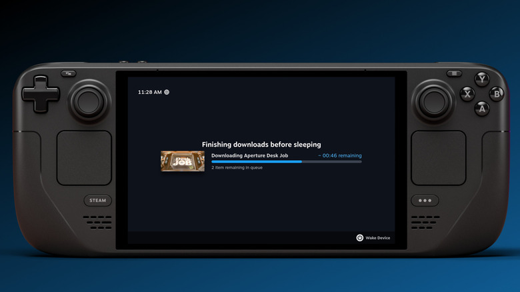Open the Aperture Desk Job thumbnail

click(183, 161)
